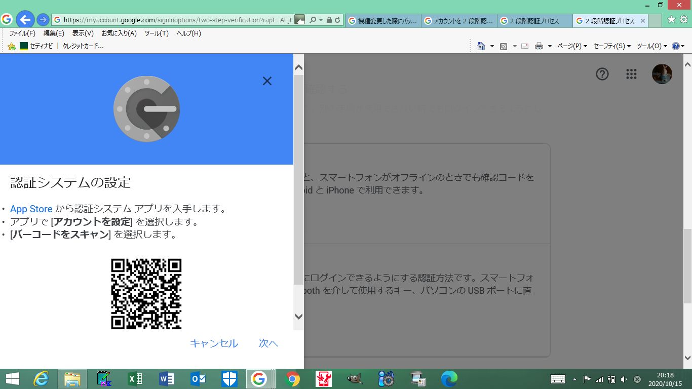
Task: Open the ページ(P) dropdown
Action: [572, 46]
